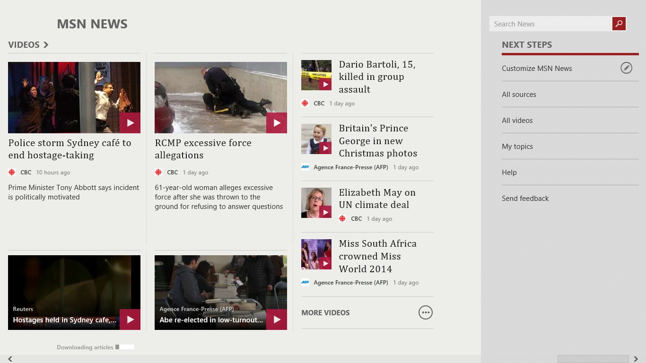Play the Prince George Christmas photos video
The height and width of the screenshot is (363, 646).
pyautogui.click(x=325, y=148)
